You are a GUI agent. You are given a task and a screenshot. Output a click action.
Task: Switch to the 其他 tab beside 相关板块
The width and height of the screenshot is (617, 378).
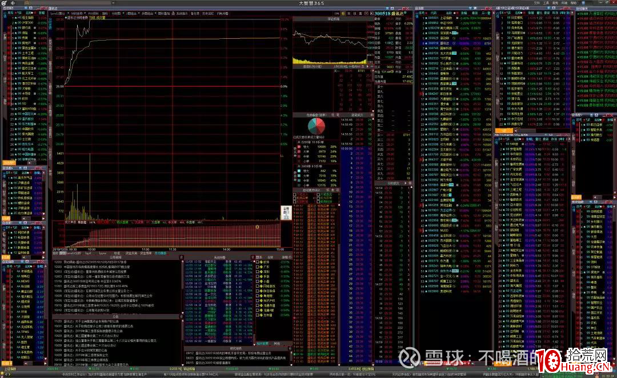coord(277,343)
